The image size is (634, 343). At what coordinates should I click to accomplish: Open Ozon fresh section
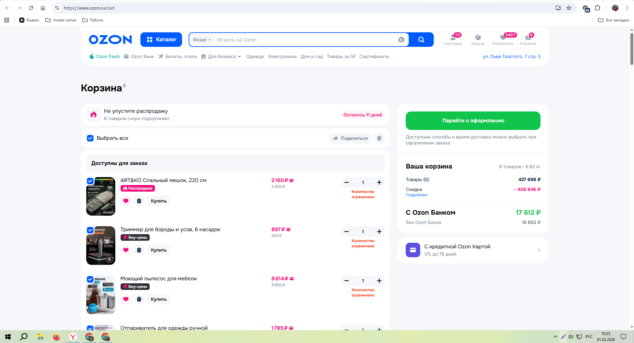click(x=104, y=57)
